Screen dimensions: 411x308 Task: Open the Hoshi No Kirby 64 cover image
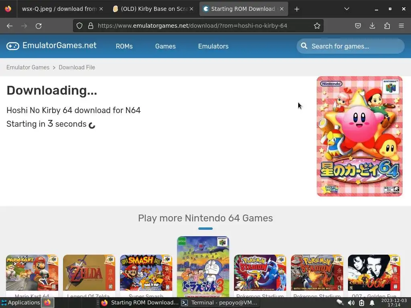point(359,136)
